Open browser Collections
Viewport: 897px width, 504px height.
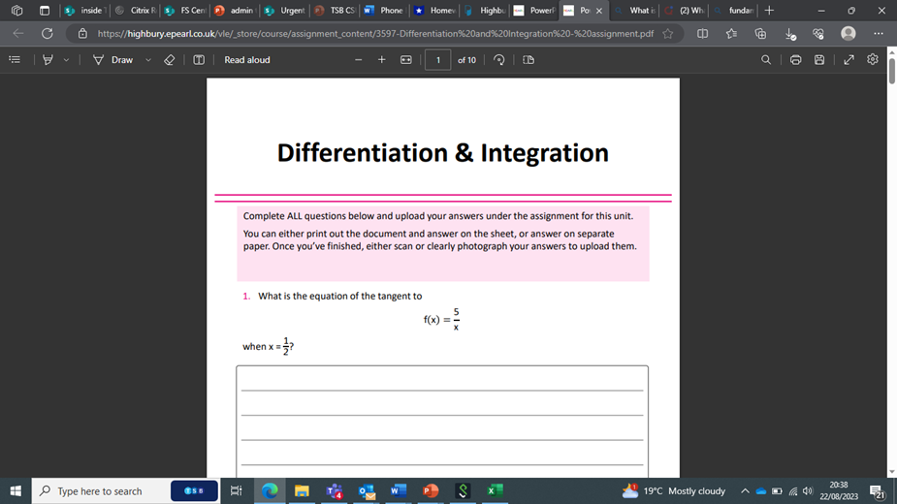(761, 33)
